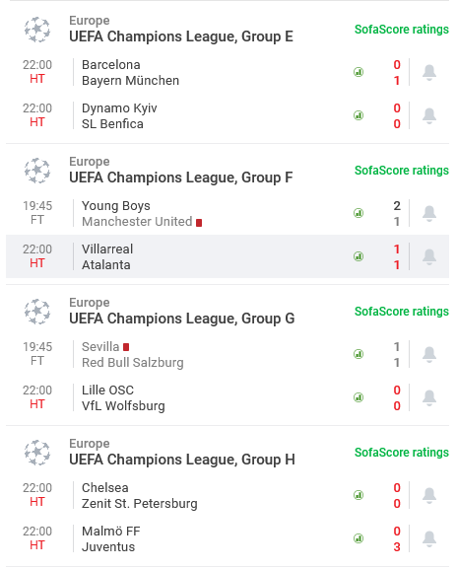The image size is (457, 569).
Task: Click Champions League logo beside Group E
Action: tap(37, 29)
